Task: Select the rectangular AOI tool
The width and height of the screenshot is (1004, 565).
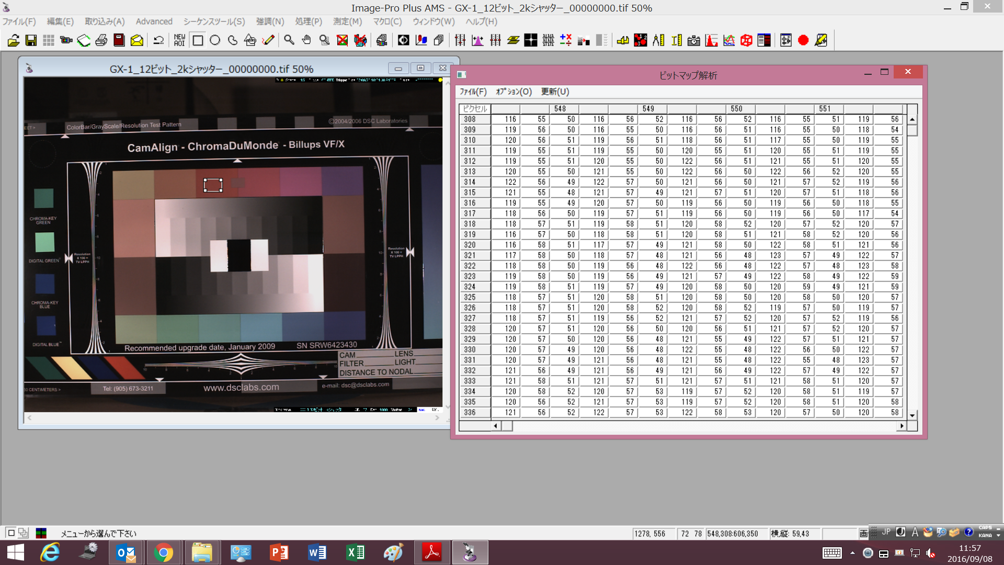Action: (198, 40)
